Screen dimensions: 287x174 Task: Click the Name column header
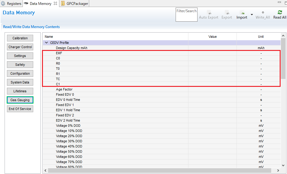[x=115, y=37]
